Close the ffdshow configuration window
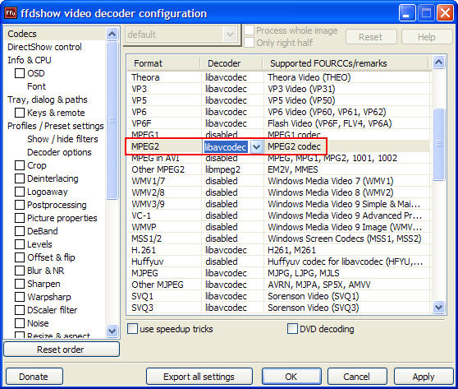This screenshot has width=458, height=389. coord(445,13)
